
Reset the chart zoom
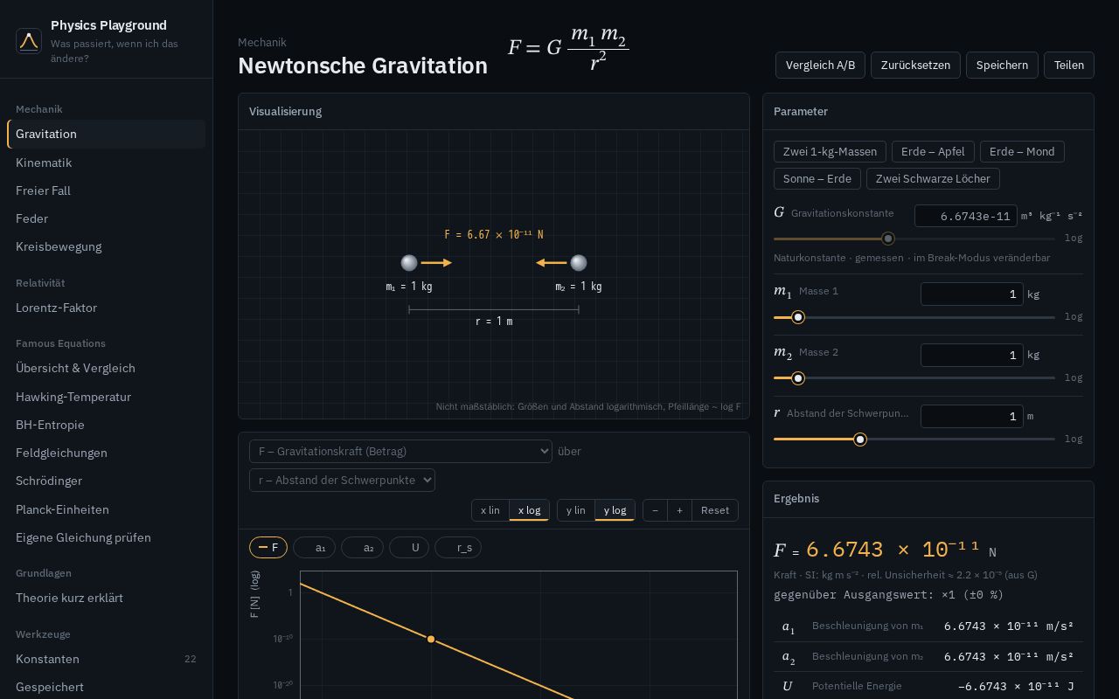[715, 510]
